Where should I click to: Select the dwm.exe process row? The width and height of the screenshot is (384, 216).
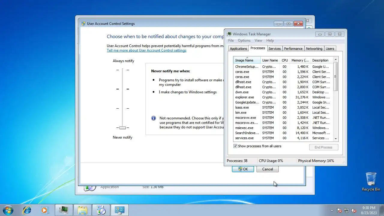pos(283,92)
